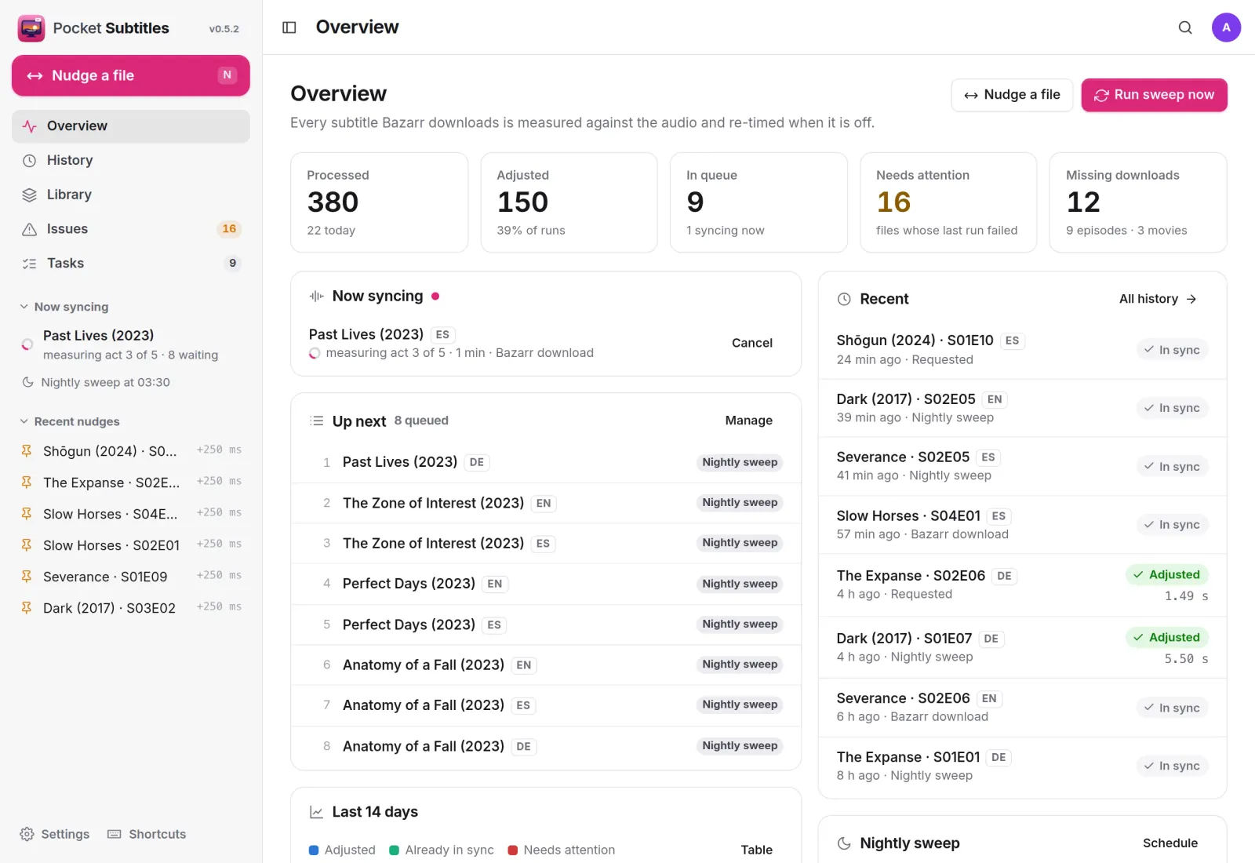Open the Tasks page with 9 items
1255x863 pixels.
131,264
